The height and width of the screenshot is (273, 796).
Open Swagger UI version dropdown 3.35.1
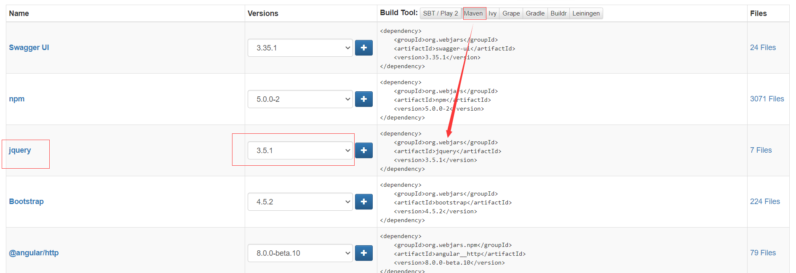300,48
